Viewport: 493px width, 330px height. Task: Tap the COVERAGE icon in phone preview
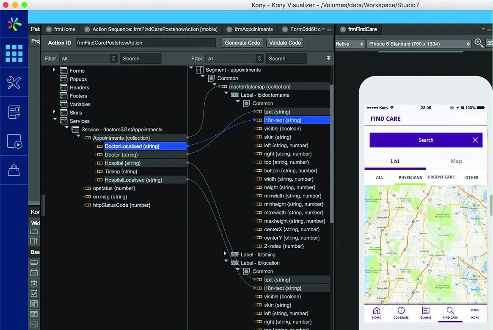[x=401, y=313]
